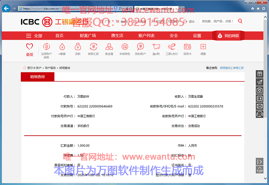Select the 我的账户 icon
This screenshot has height=185, width=269.
140,47
